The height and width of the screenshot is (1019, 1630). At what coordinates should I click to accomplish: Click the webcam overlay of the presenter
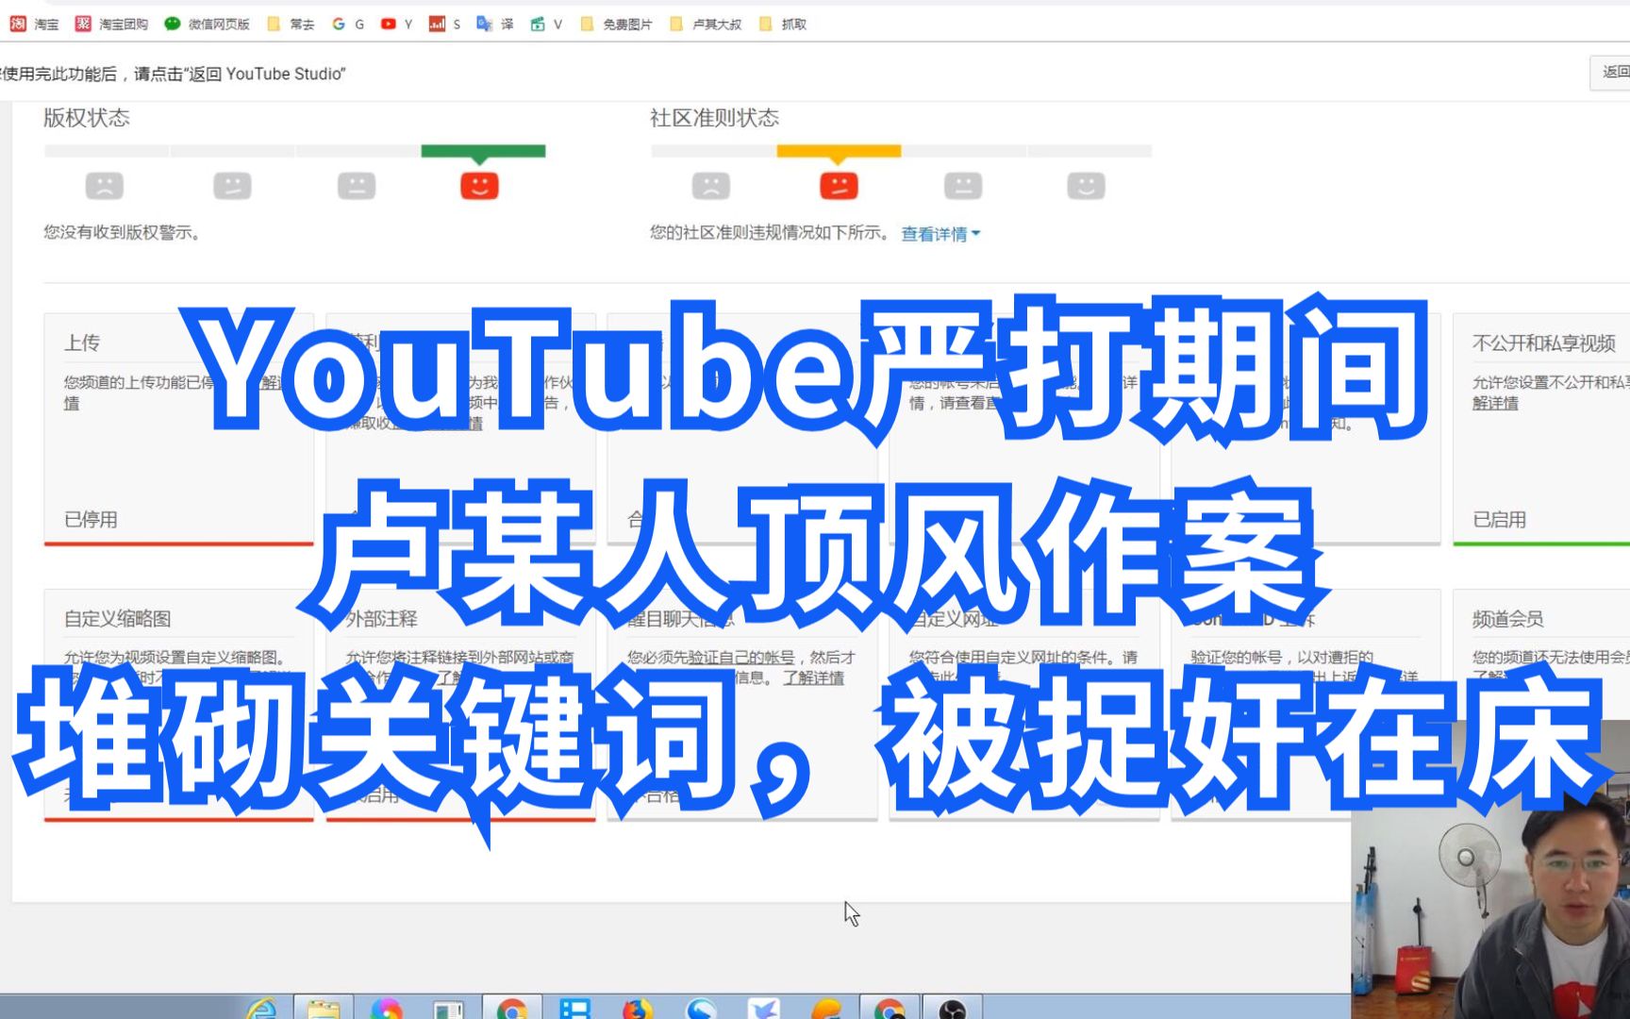1490,868
